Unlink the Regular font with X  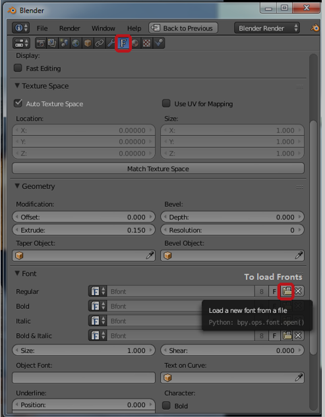click(x=299, y=291)
